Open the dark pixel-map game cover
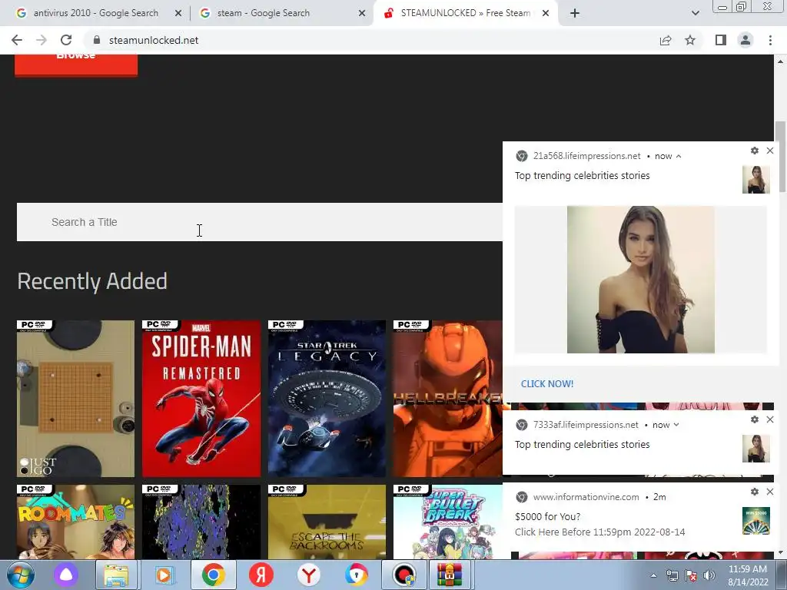The height and width of the screenshot is (590, 787). (201, 522)
